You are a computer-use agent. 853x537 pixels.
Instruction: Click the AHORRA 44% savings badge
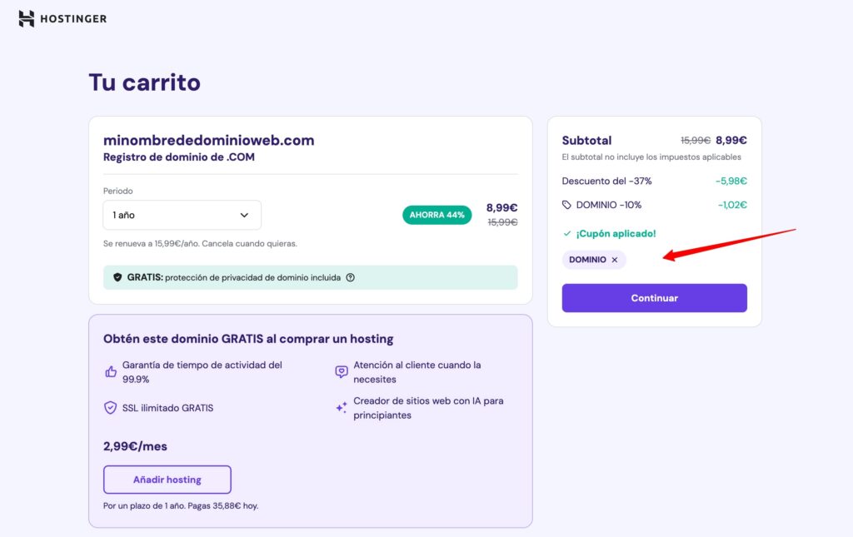[436, 215]
